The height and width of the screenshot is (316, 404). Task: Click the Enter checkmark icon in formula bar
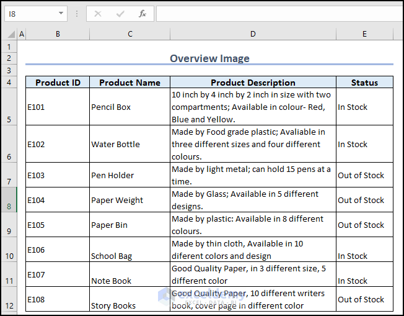coord(120,14)
